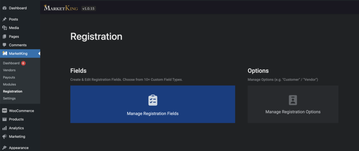Select the Modules submenu item
Image resolution: width=359 pixels, height=151 pixels.
(x=9, y=84)
